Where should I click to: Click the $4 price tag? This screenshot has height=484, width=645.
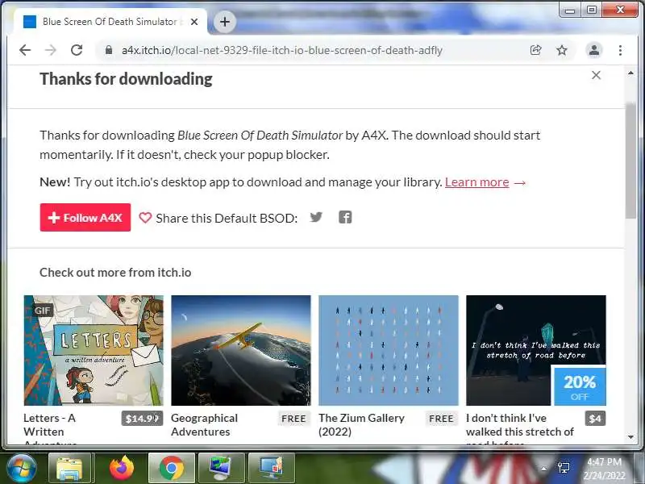595,419
